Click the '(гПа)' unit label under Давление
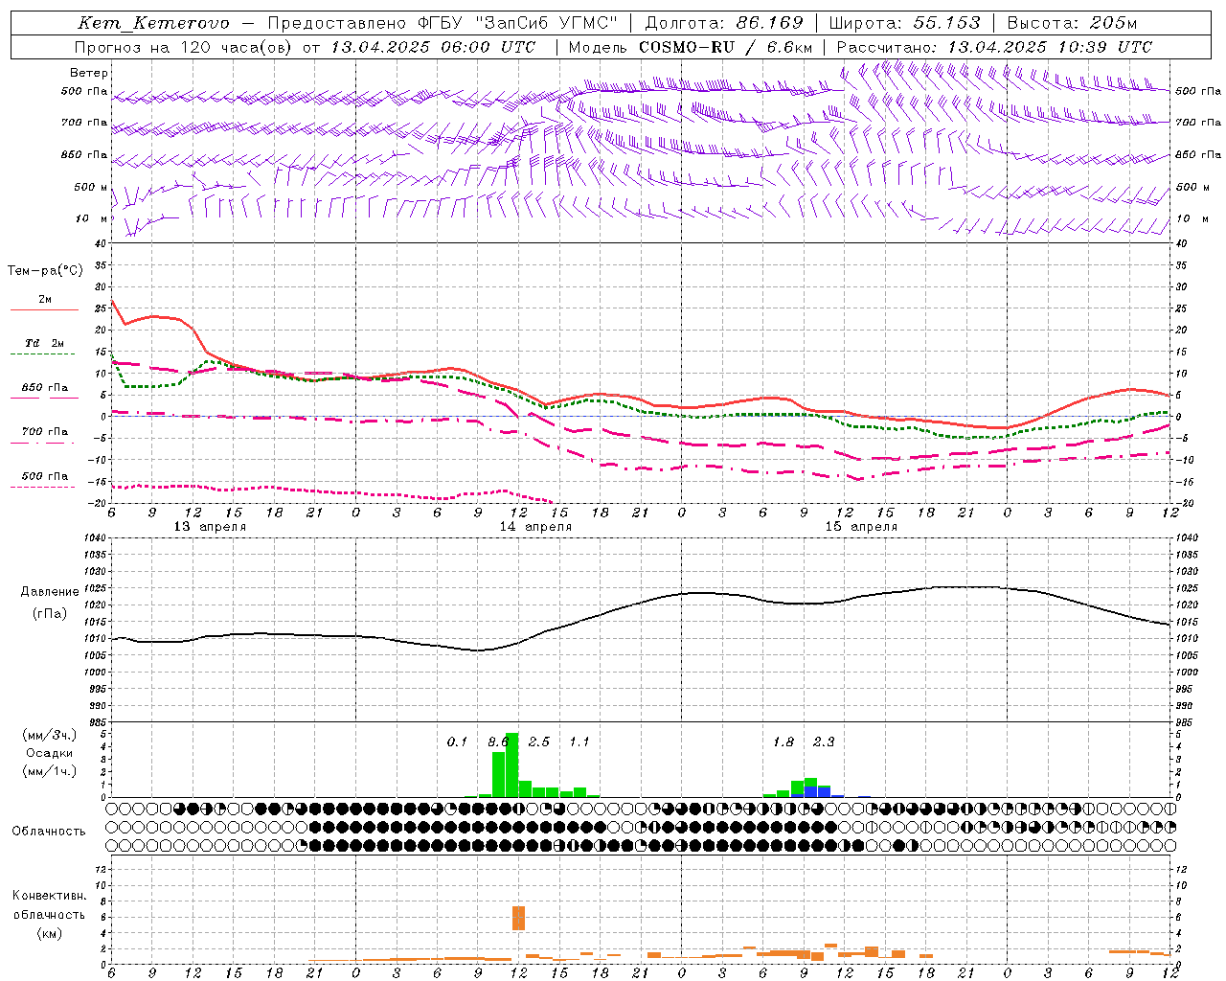This screenshot has width=1226, height=981. click(x=49, y=614)
